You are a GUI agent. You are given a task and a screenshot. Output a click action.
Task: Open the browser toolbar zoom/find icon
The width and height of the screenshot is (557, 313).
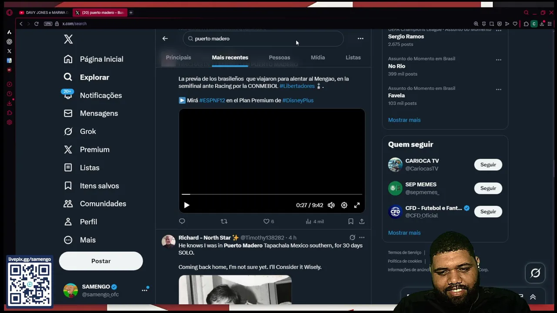click(x=476, y=24)
